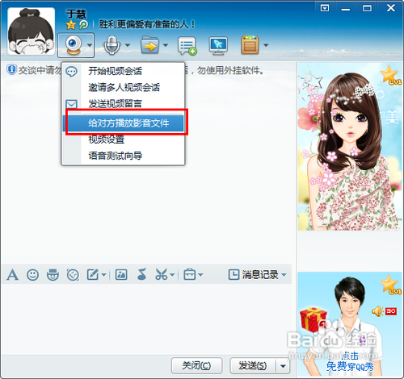This screenshot has height=379, width=404.
Task: Click contact avatar picture
Action: click(x=31, y=31)
